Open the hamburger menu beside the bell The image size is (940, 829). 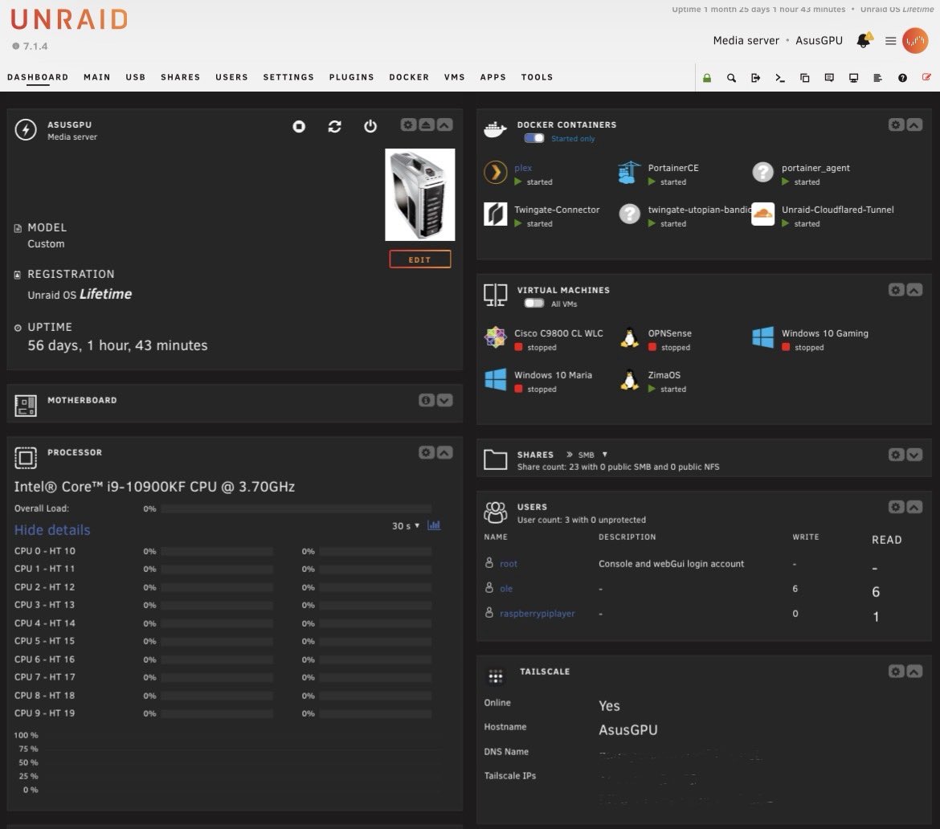[x=891, y=41]
